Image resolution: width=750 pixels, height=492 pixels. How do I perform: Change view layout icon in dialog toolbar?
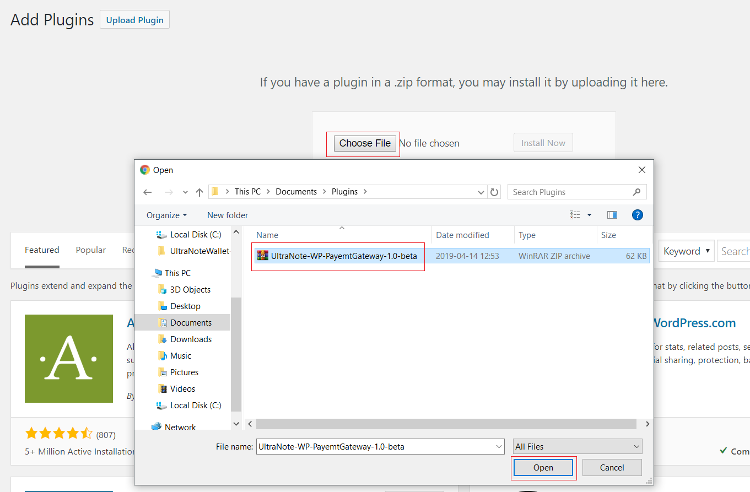[x=575, y=215]
